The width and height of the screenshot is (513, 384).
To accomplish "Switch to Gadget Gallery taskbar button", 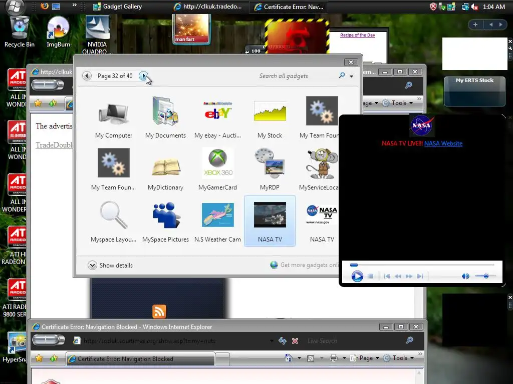I will [117, 6].
